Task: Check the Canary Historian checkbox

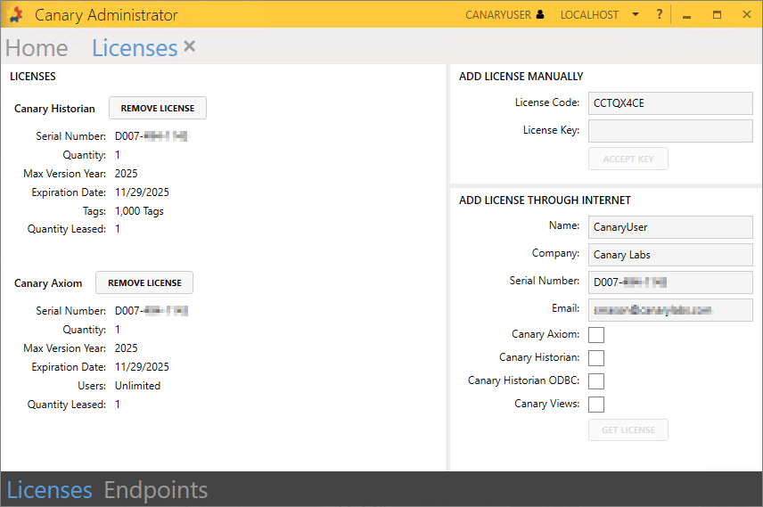Action: tap(596, 358)
